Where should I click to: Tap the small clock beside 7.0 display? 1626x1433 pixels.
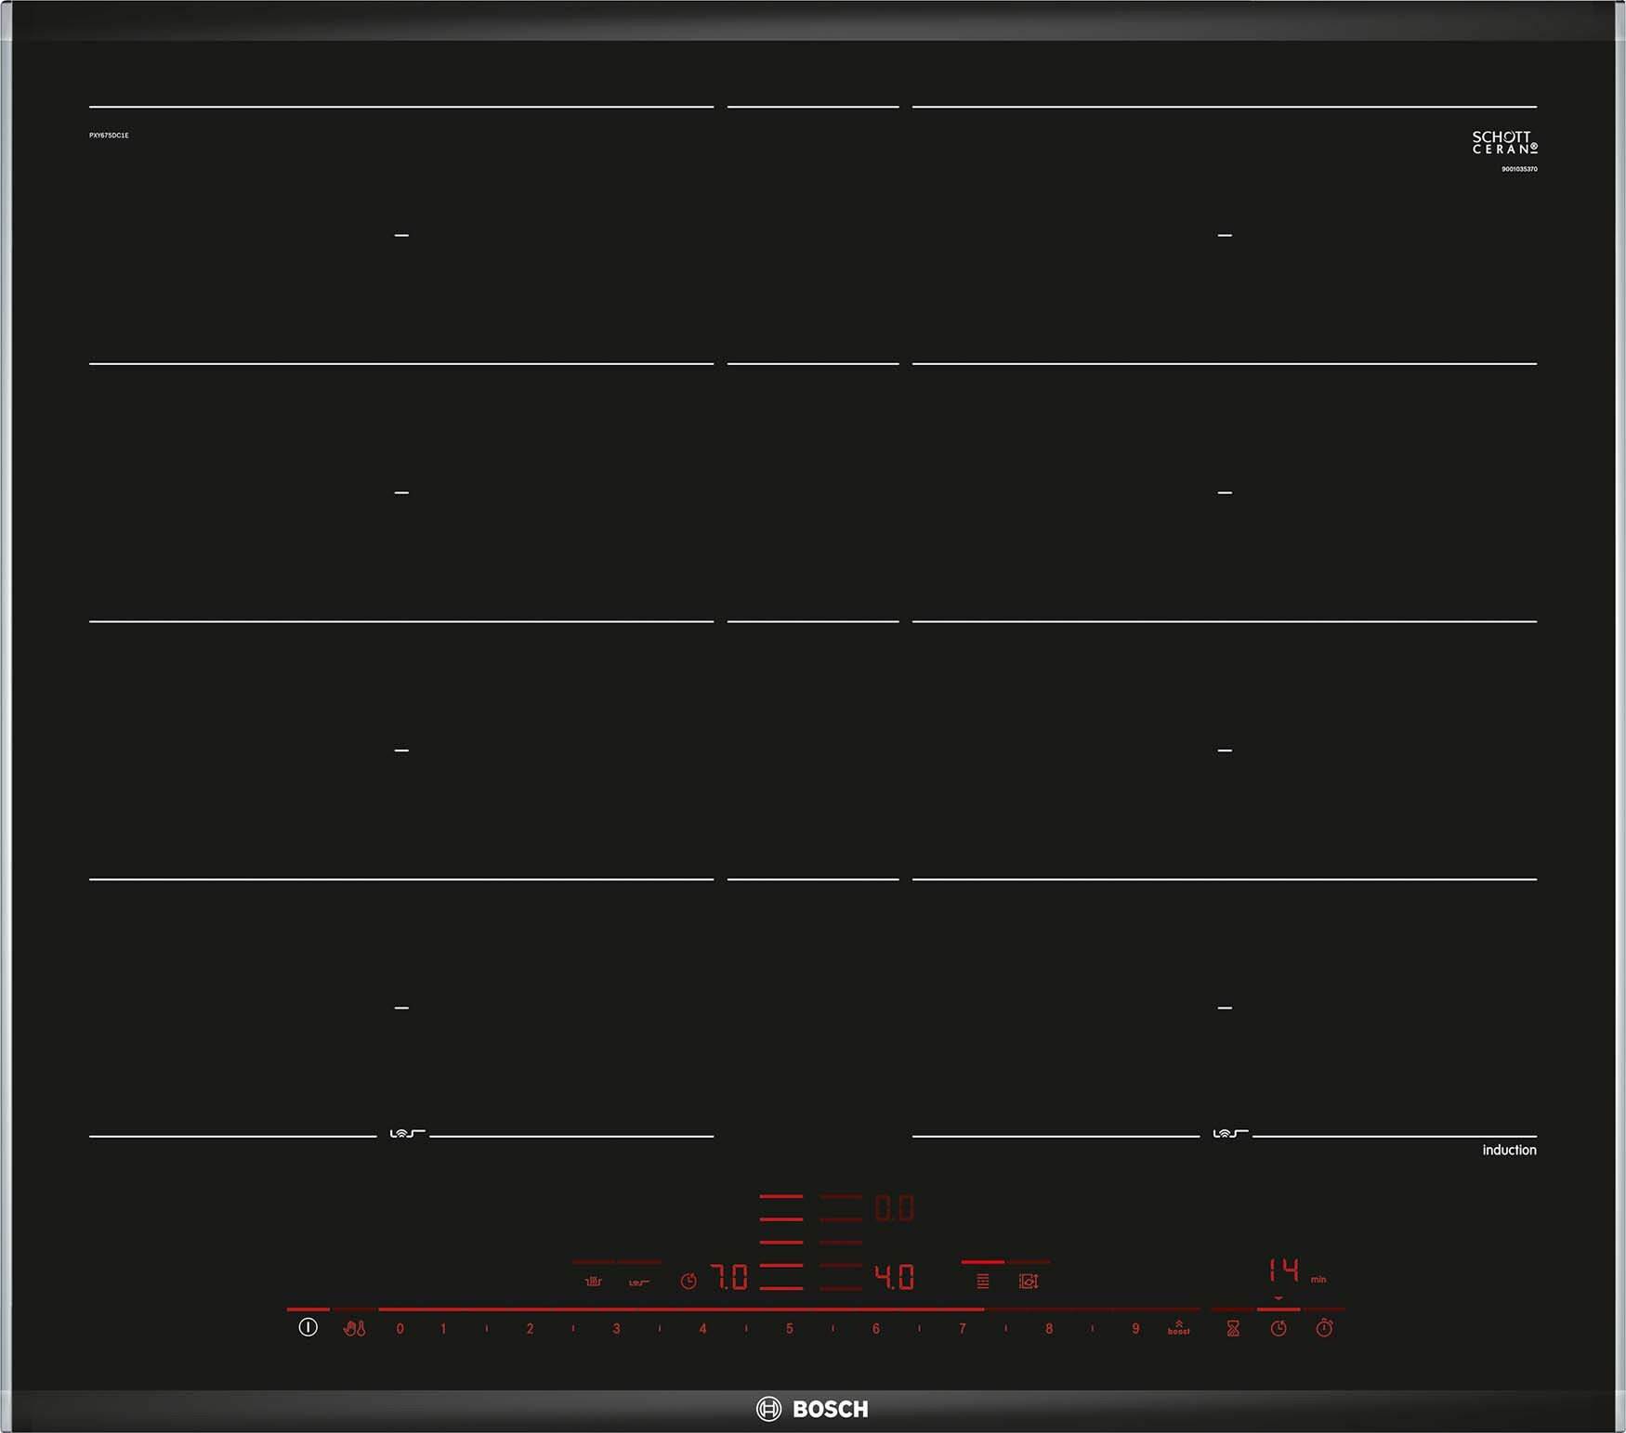coord(688,1281)
